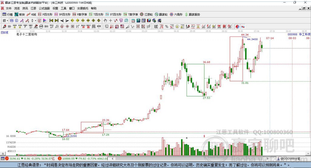Click the black right arrow icon
This screenshot has width=311, height=168.
pos(67,21)
